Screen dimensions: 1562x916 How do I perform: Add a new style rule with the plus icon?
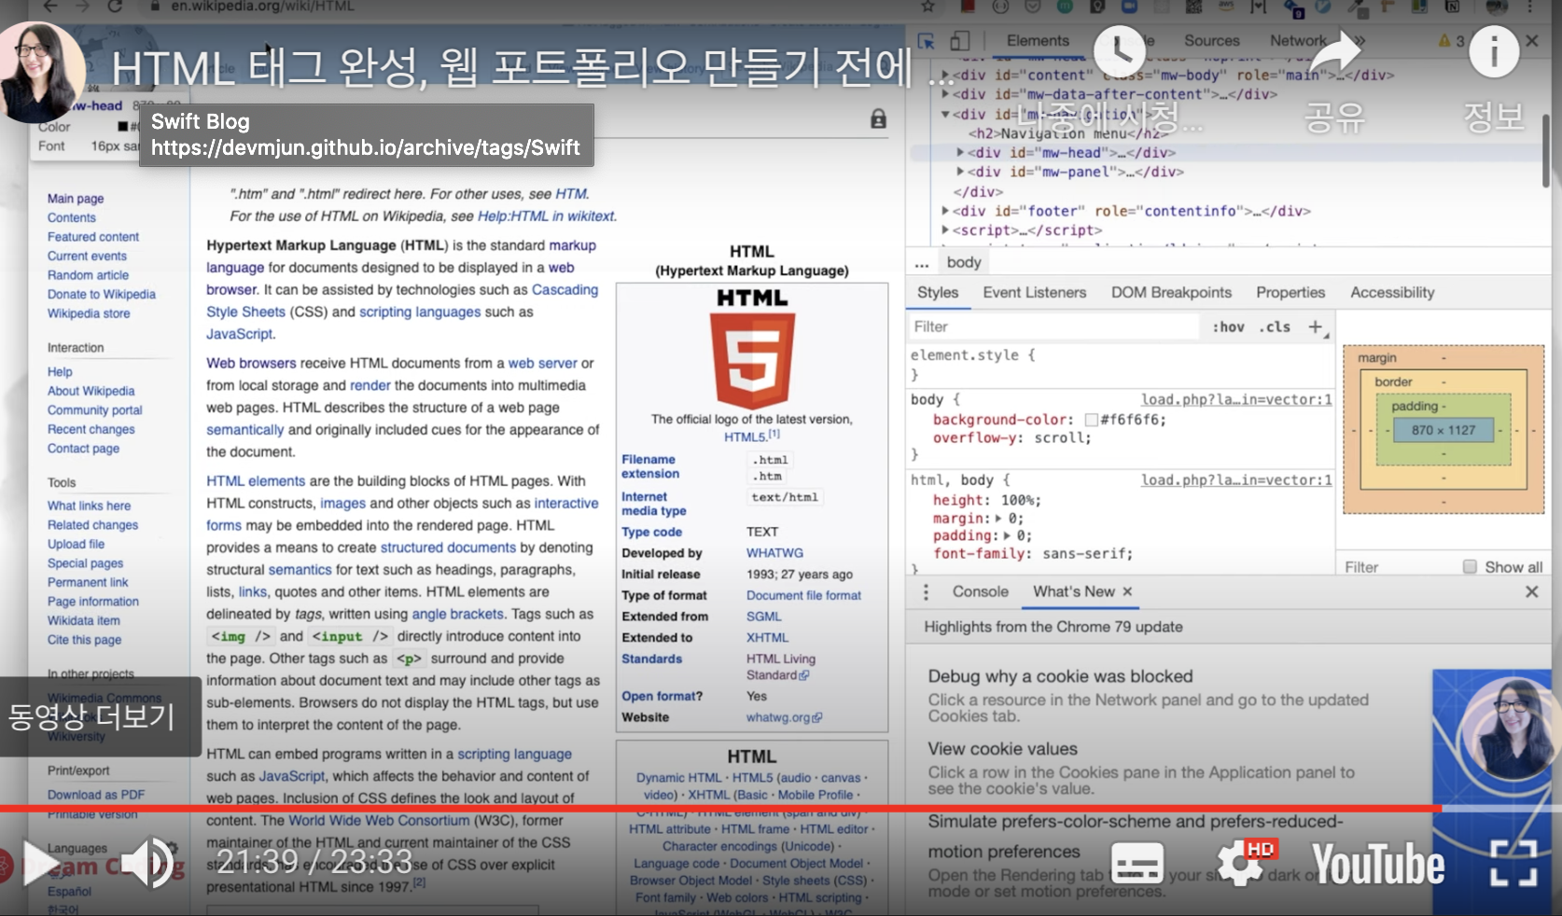(x=1316, y=326)
